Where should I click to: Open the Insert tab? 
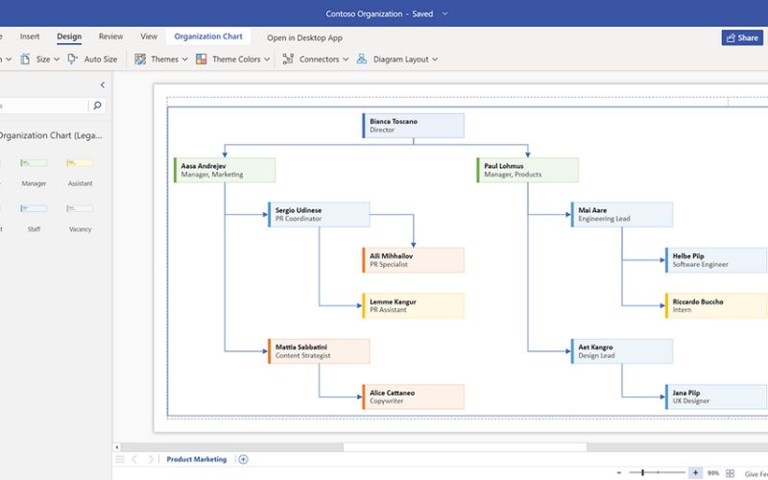pos(30,36)
